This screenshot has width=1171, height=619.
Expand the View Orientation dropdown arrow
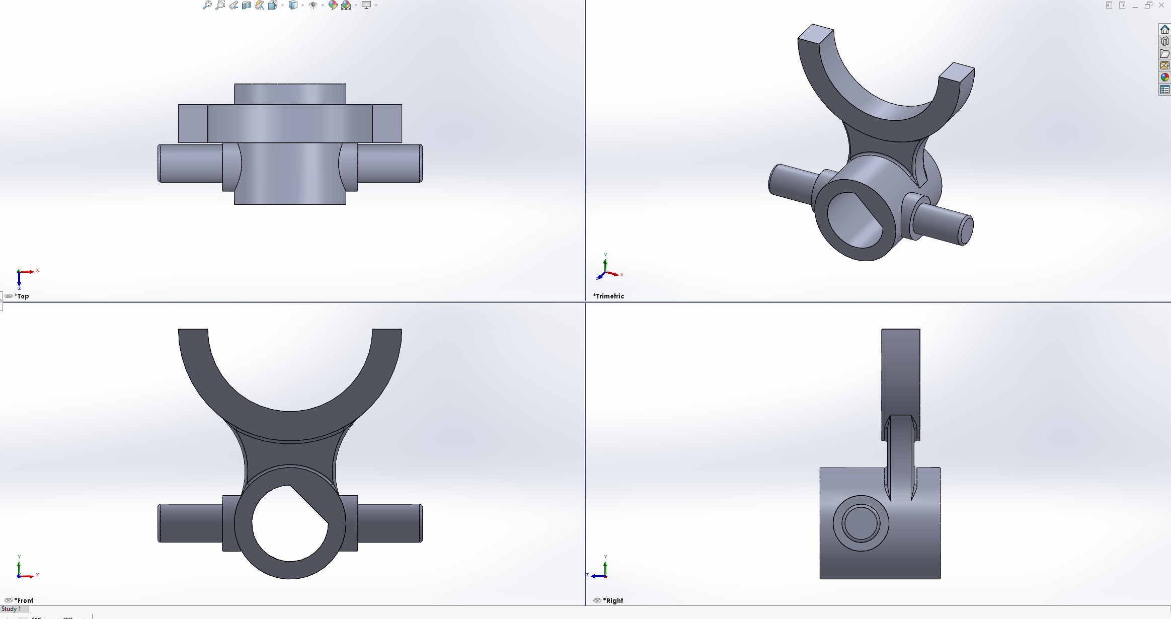pyautogui.click(x=283, y=6)
